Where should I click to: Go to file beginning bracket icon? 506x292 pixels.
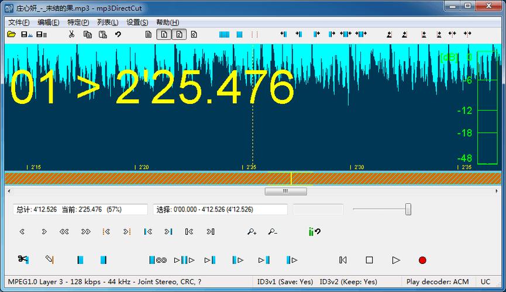coord(190,231)
